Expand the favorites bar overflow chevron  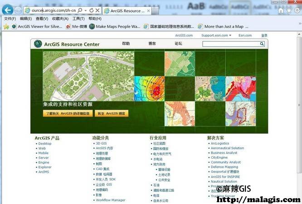point(300,24)
